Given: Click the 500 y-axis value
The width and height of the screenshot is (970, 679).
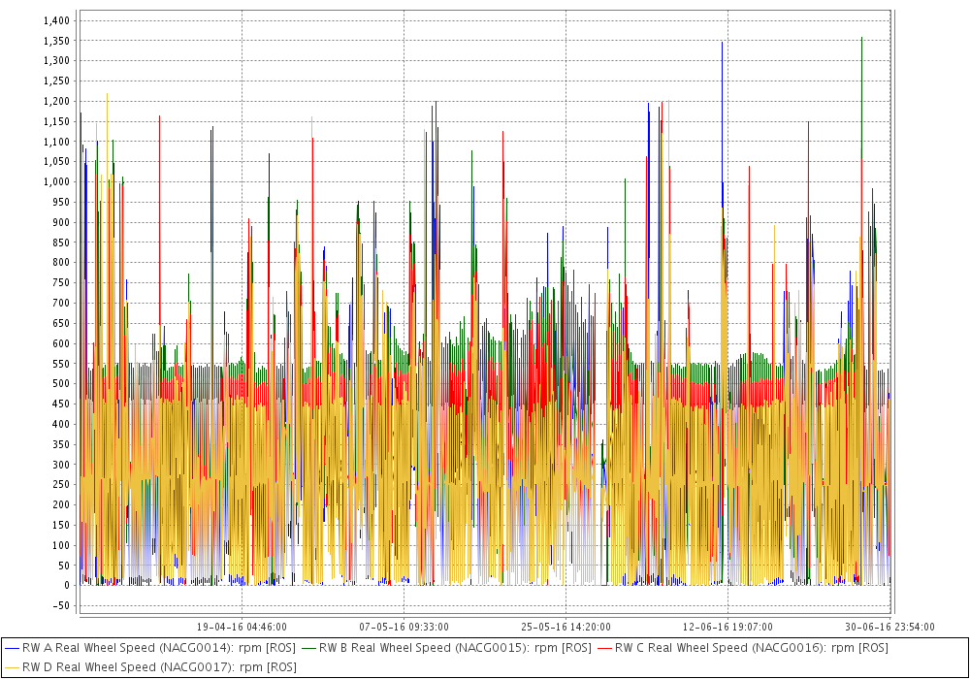Looking at the screenshot, I should click(x=61, y=384).
